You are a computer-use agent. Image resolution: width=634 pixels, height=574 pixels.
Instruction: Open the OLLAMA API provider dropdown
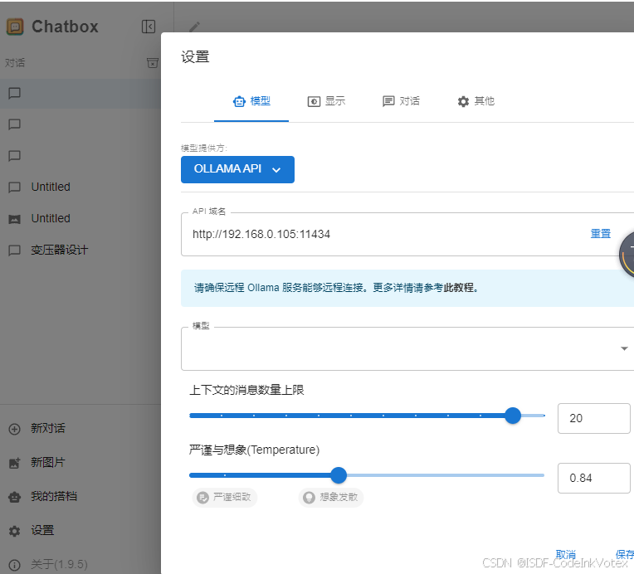pos(237,169)
